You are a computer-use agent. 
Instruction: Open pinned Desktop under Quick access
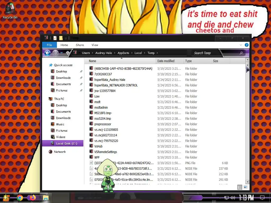(61, 71)
